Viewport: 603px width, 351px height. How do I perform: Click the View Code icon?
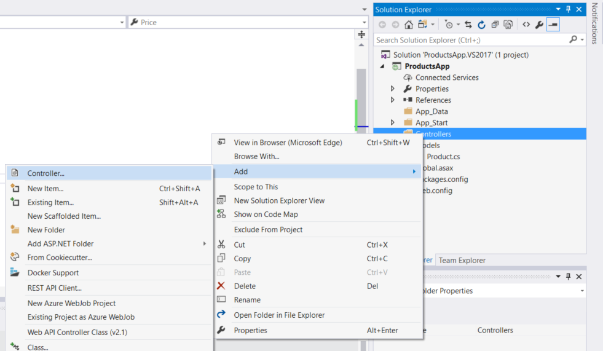[x=526, y=25]
